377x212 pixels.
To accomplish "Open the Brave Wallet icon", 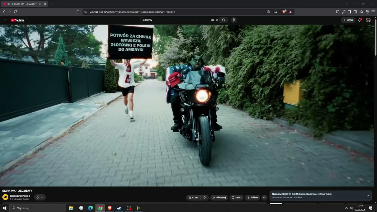I will coord(355,12).
